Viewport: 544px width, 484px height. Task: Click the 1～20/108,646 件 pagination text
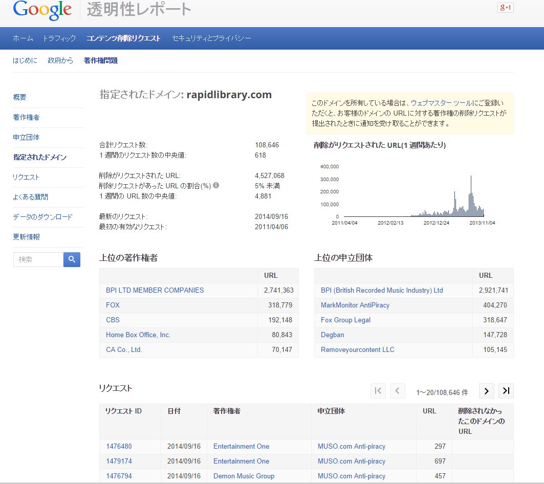coord(442,392)
